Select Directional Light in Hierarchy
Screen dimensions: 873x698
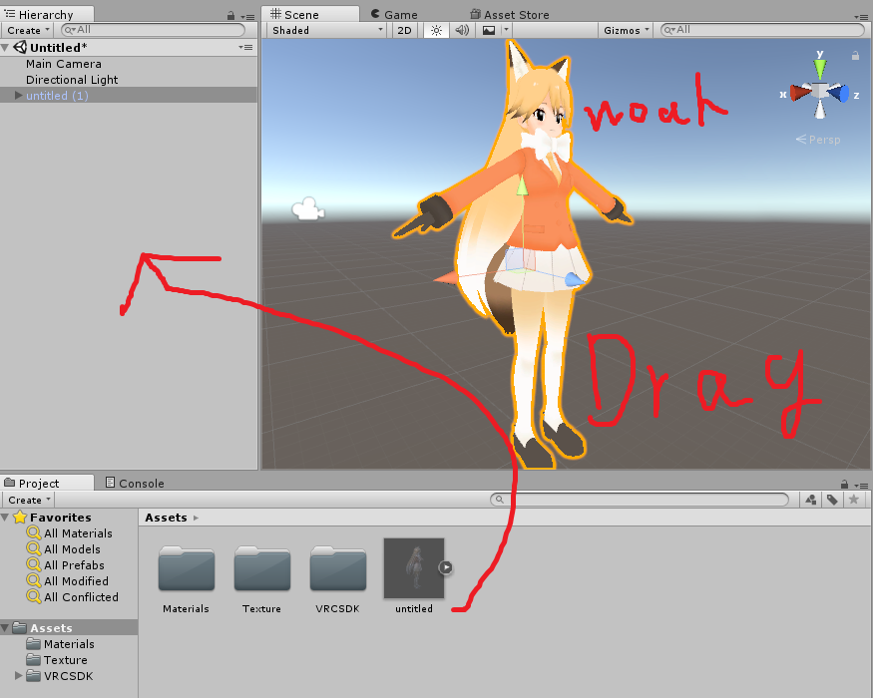pyautogui.click(x=72, y=80)
